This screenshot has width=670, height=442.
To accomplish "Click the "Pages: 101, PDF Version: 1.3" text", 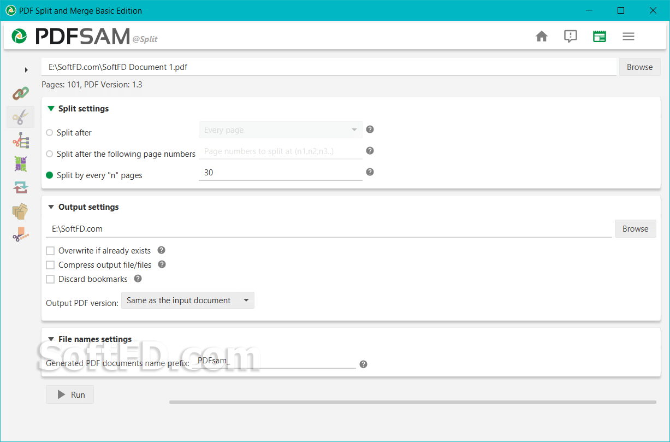I will click(92, 85).
